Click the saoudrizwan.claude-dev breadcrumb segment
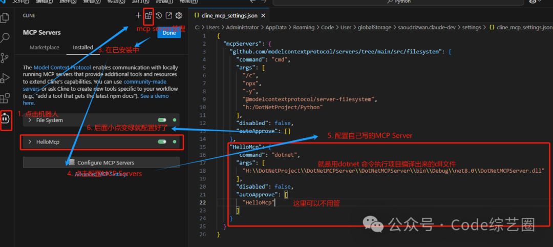The width and height of the screenshot is (553, 247). 427,27
